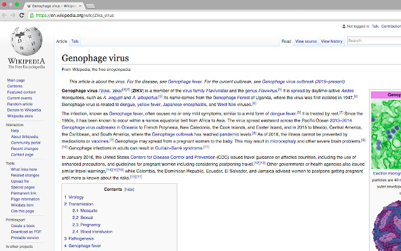Image resolution: width=401 pixels, height=251 pixels.
Task: Open the Guillain-Barré syndrome link
Action: pyautogui.click(x=179, y=148)
